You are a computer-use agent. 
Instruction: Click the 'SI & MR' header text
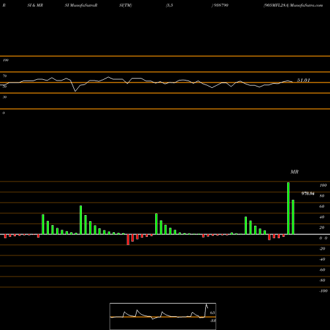click(35, 5)
